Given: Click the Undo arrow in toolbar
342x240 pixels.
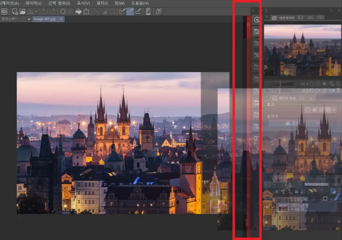Looking at the screenshot, I should [x=45, y=11].
